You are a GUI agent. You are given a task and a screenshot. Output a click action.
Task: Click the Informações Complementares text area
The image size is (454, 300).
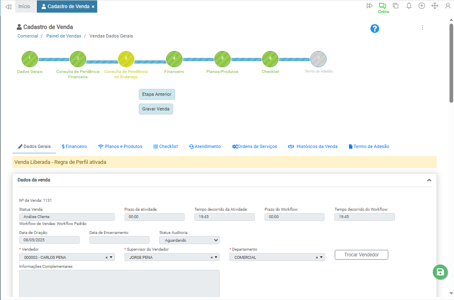tap(119, 284)
